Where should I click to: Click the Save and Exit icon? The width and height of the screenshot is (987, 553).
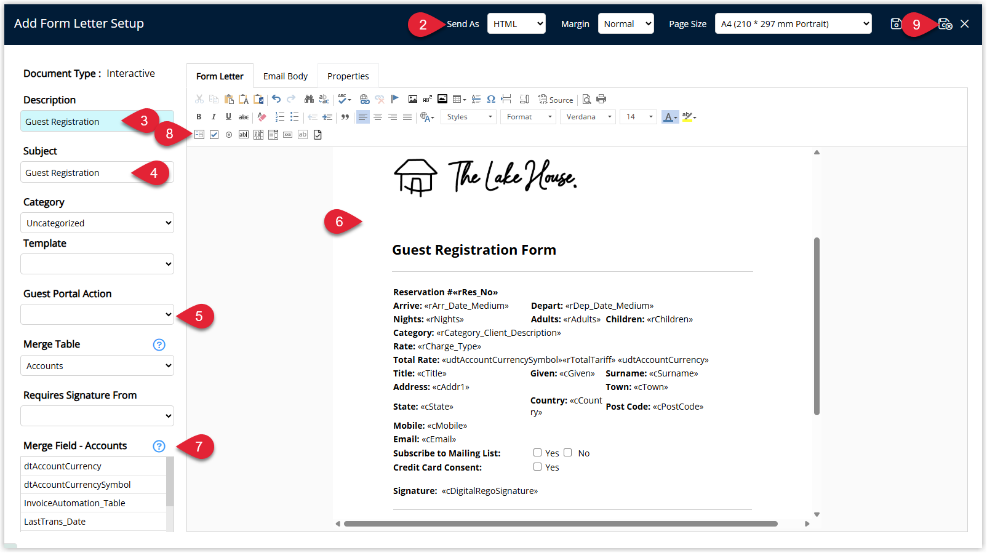click(x=945, y=24)
